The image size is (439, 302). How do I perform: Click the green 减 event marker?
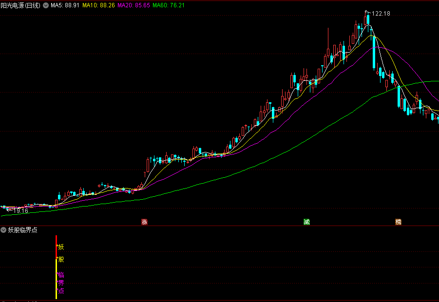(307, 222)
